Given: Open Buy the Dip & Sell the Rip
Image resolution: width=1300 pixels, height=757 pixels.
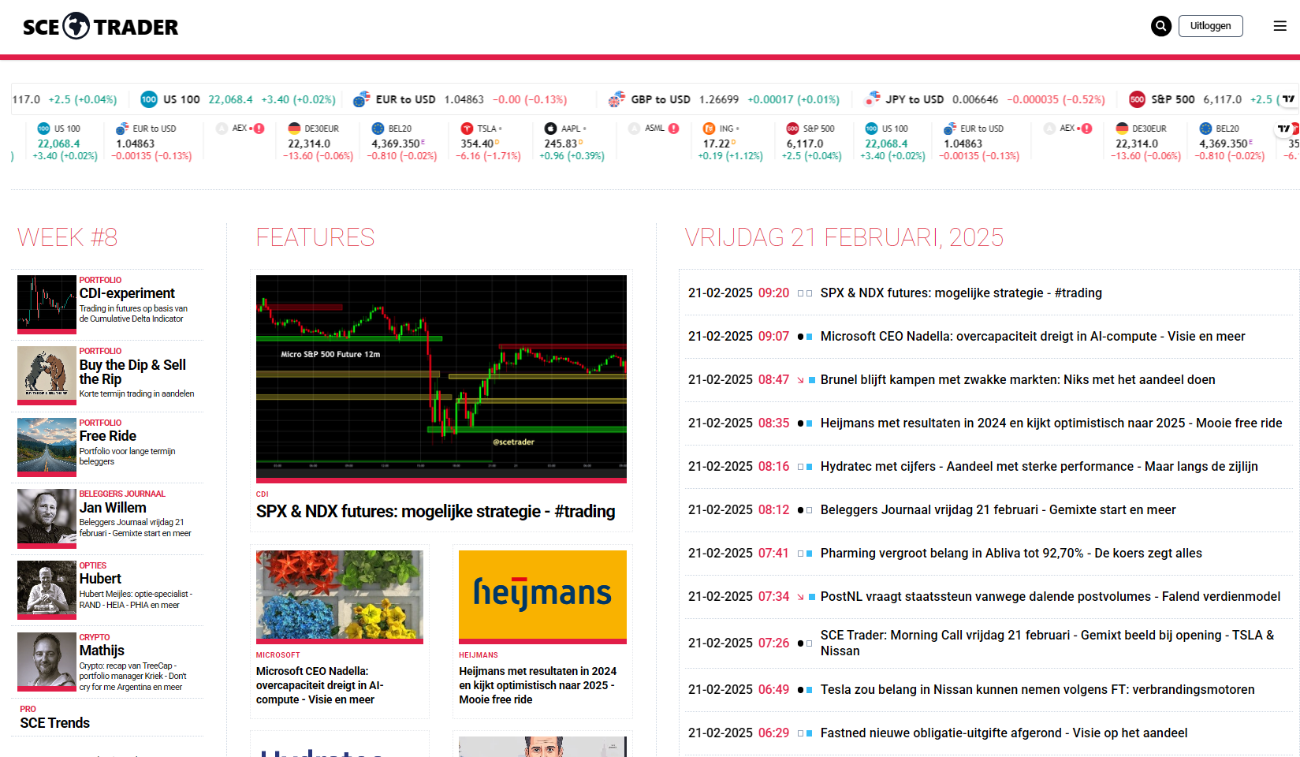Looking at the screenshot, I should tap(132, 372).
